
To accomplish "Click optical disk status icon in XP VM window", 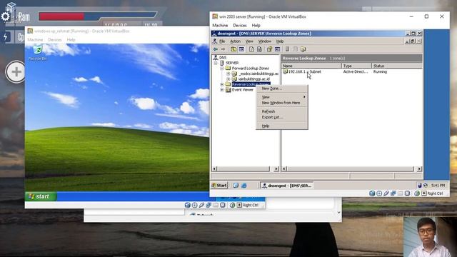I will coord(194,205).
